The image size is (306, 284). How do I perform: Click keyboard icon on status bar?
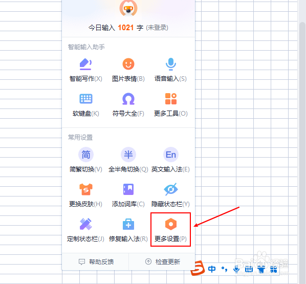(249, 269)
